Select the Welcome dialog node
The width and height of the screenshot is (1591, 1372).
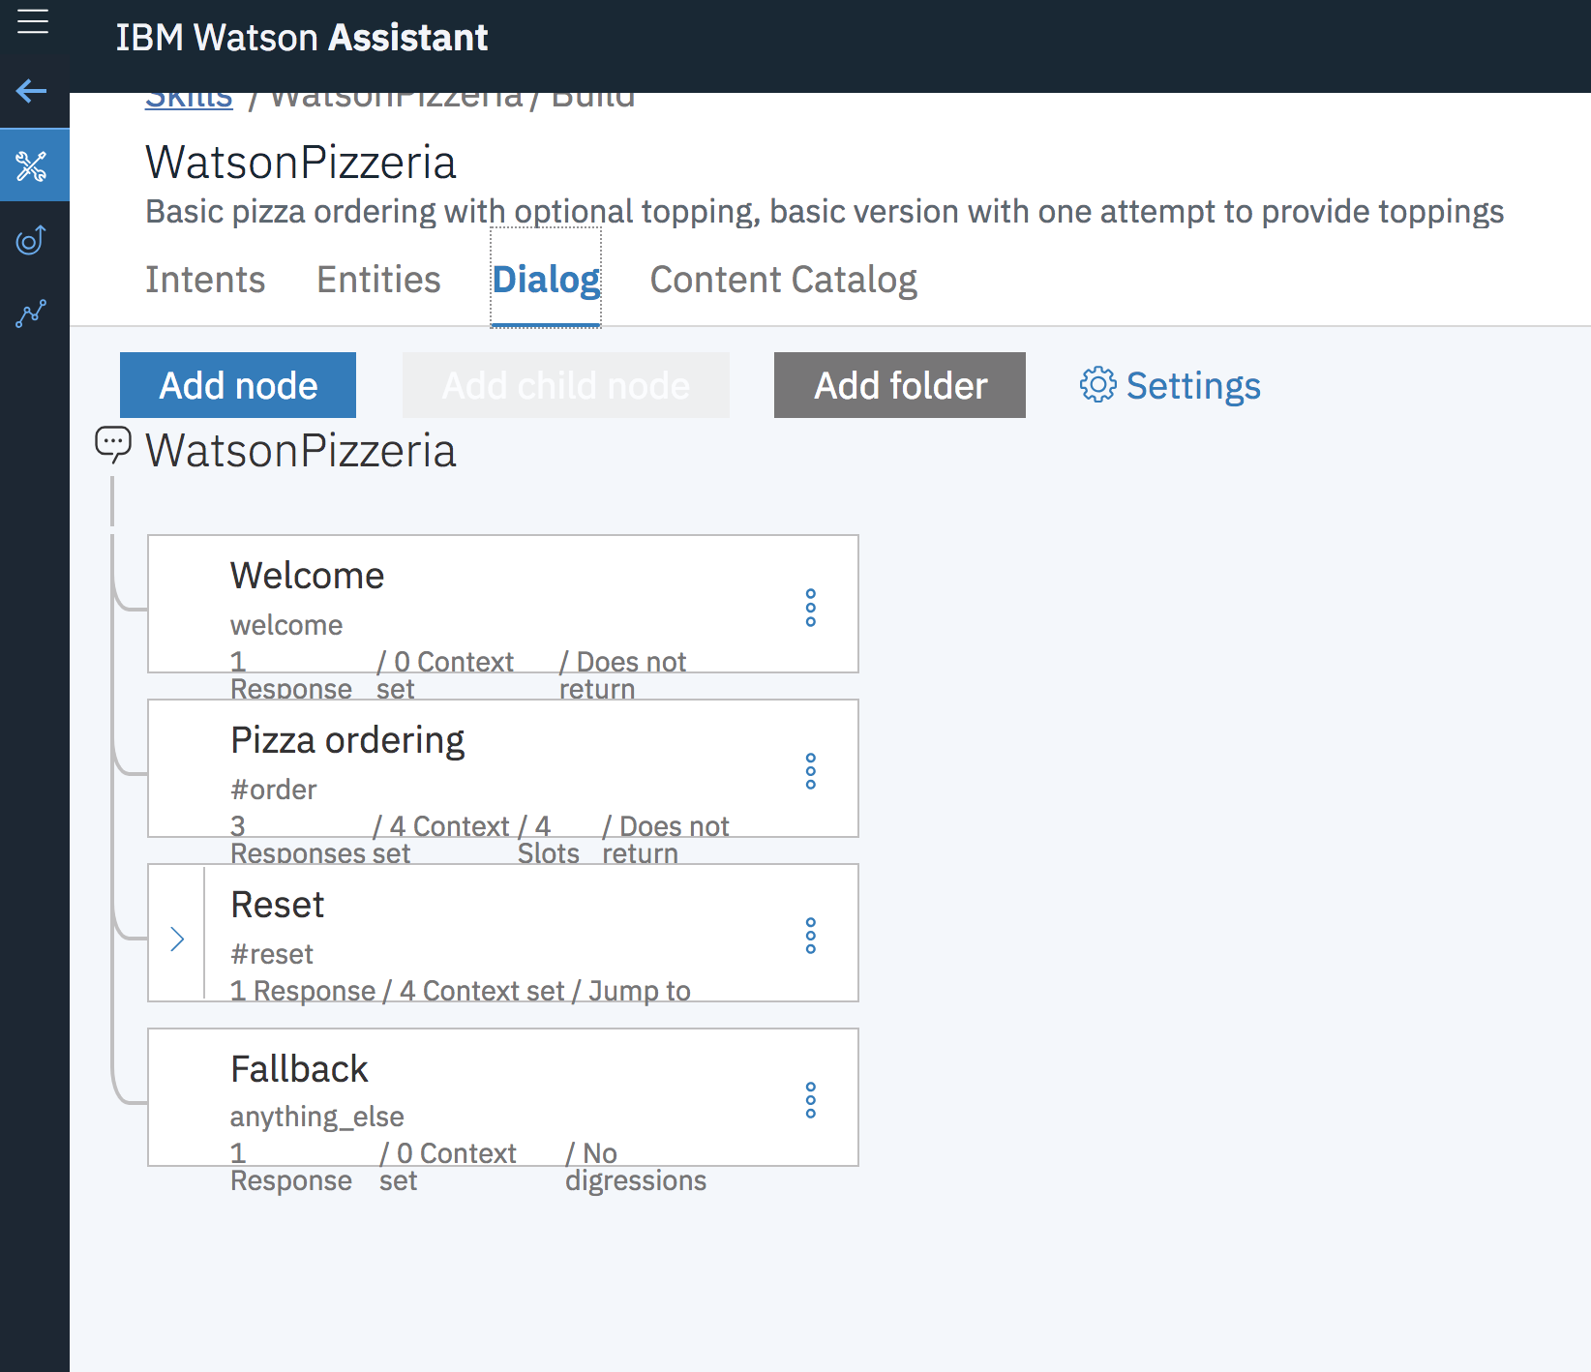coord(503,604)
